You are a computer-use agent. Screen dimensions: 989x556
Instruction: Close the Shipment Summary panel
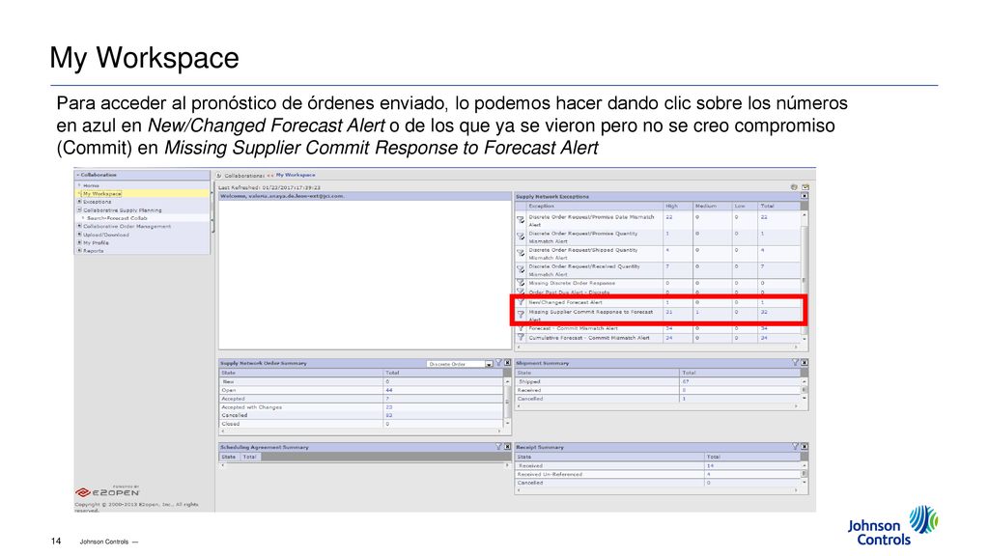point(805,363)
